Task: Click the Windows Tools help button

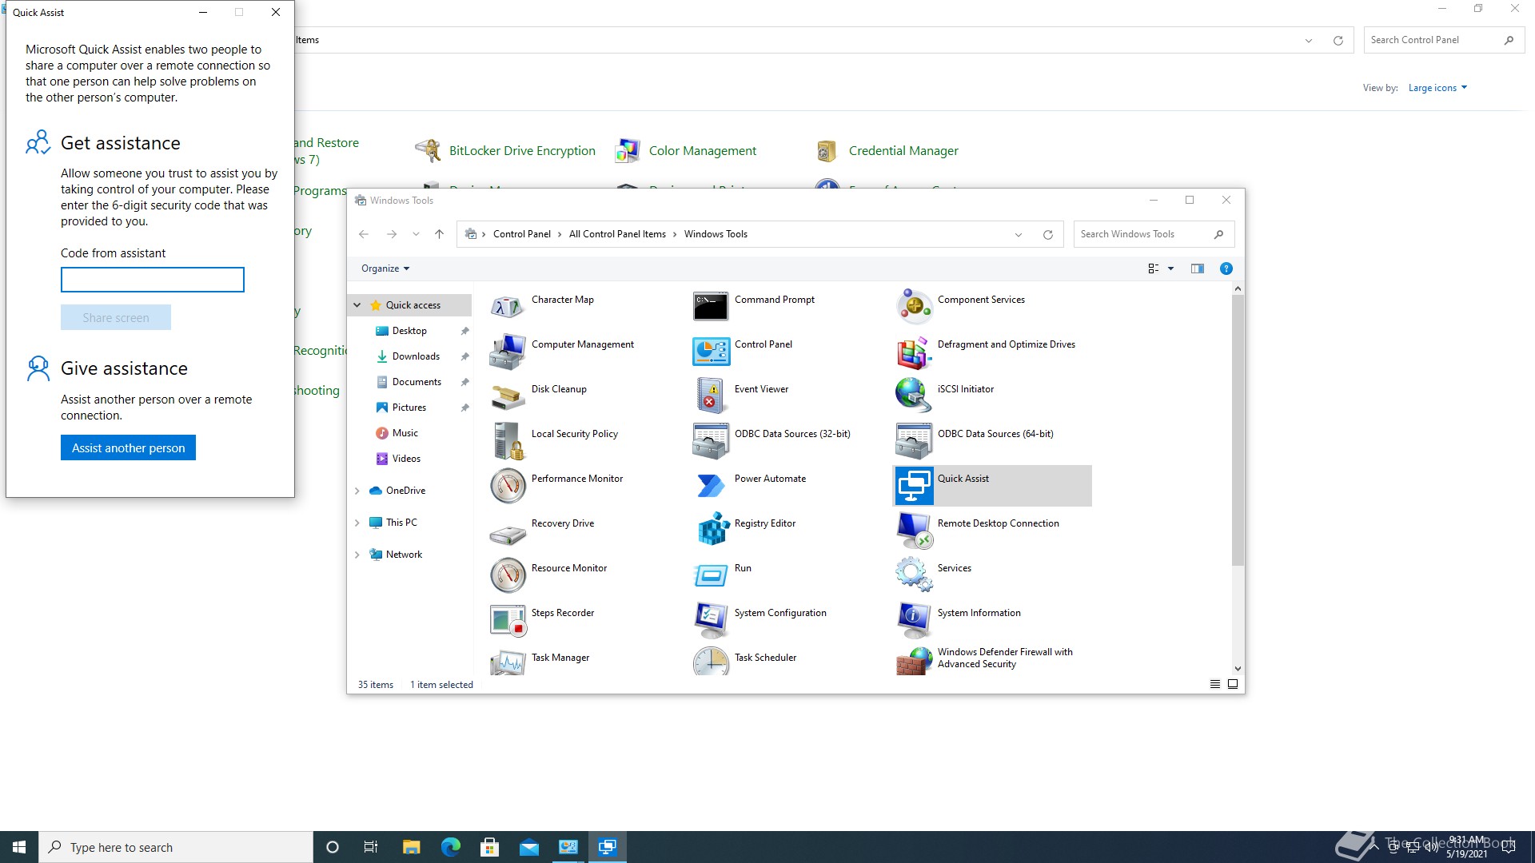Action: [1226, 268]
